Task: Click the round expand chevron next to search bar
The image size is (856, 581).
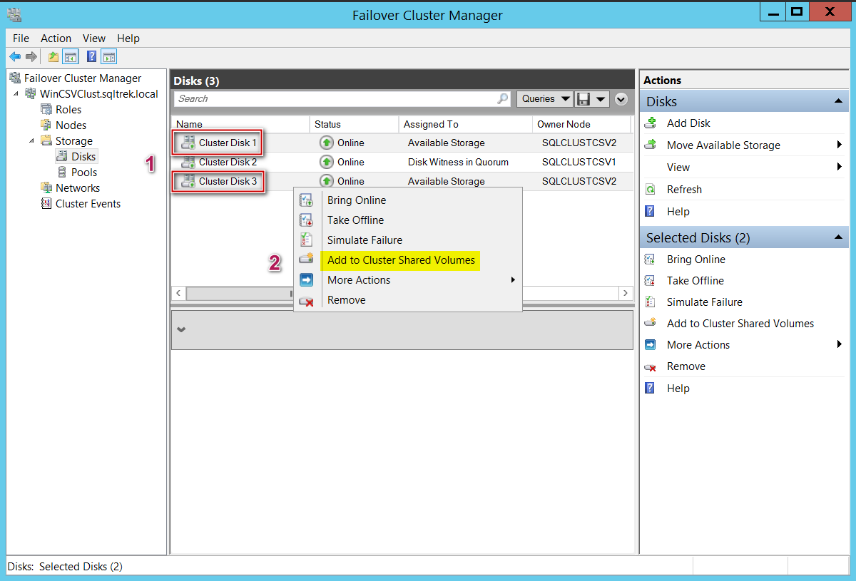Action: pyautogui.click(x=621, y=99)
